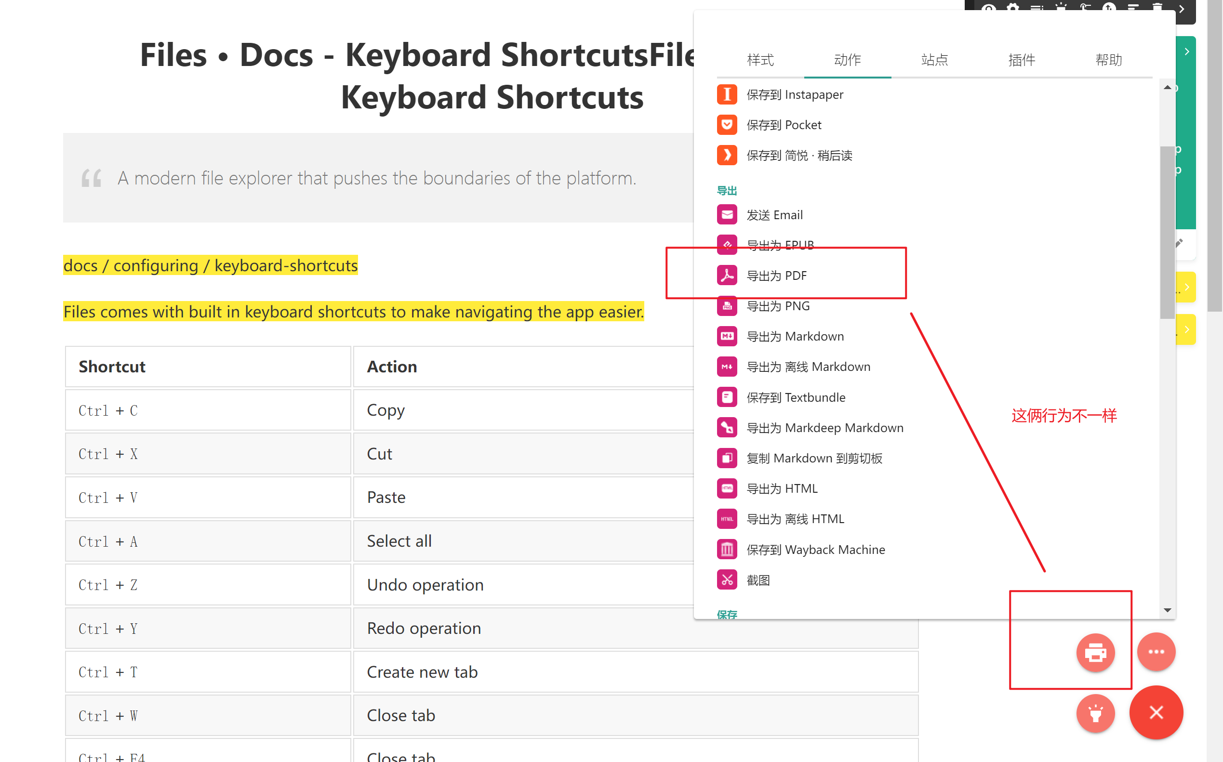Expand the dark toolbar right chevron

click(x=1181, y=9)
